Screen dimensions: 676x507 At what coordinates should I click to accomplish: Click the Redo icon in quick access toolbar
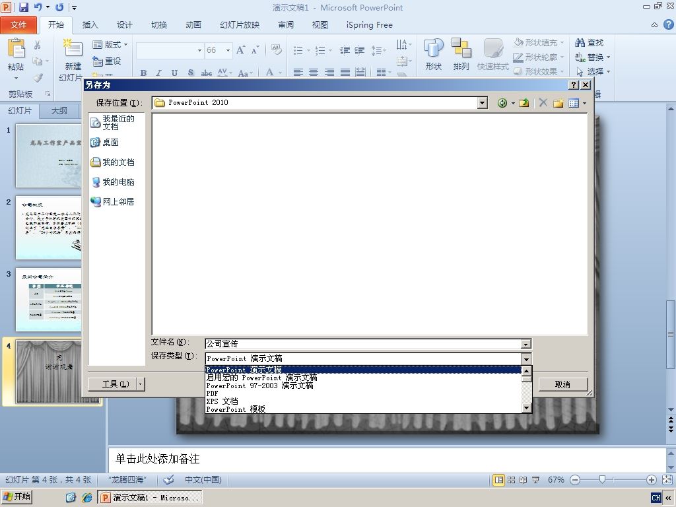[59, 7]
